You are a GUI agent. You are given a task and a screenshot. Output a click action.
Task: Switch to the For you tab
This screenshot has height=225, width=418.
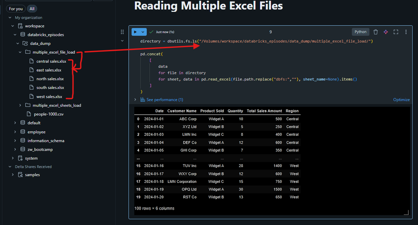(x=16, y=9)
